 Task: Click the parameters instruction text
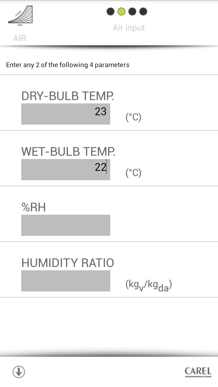coord(67,65)
